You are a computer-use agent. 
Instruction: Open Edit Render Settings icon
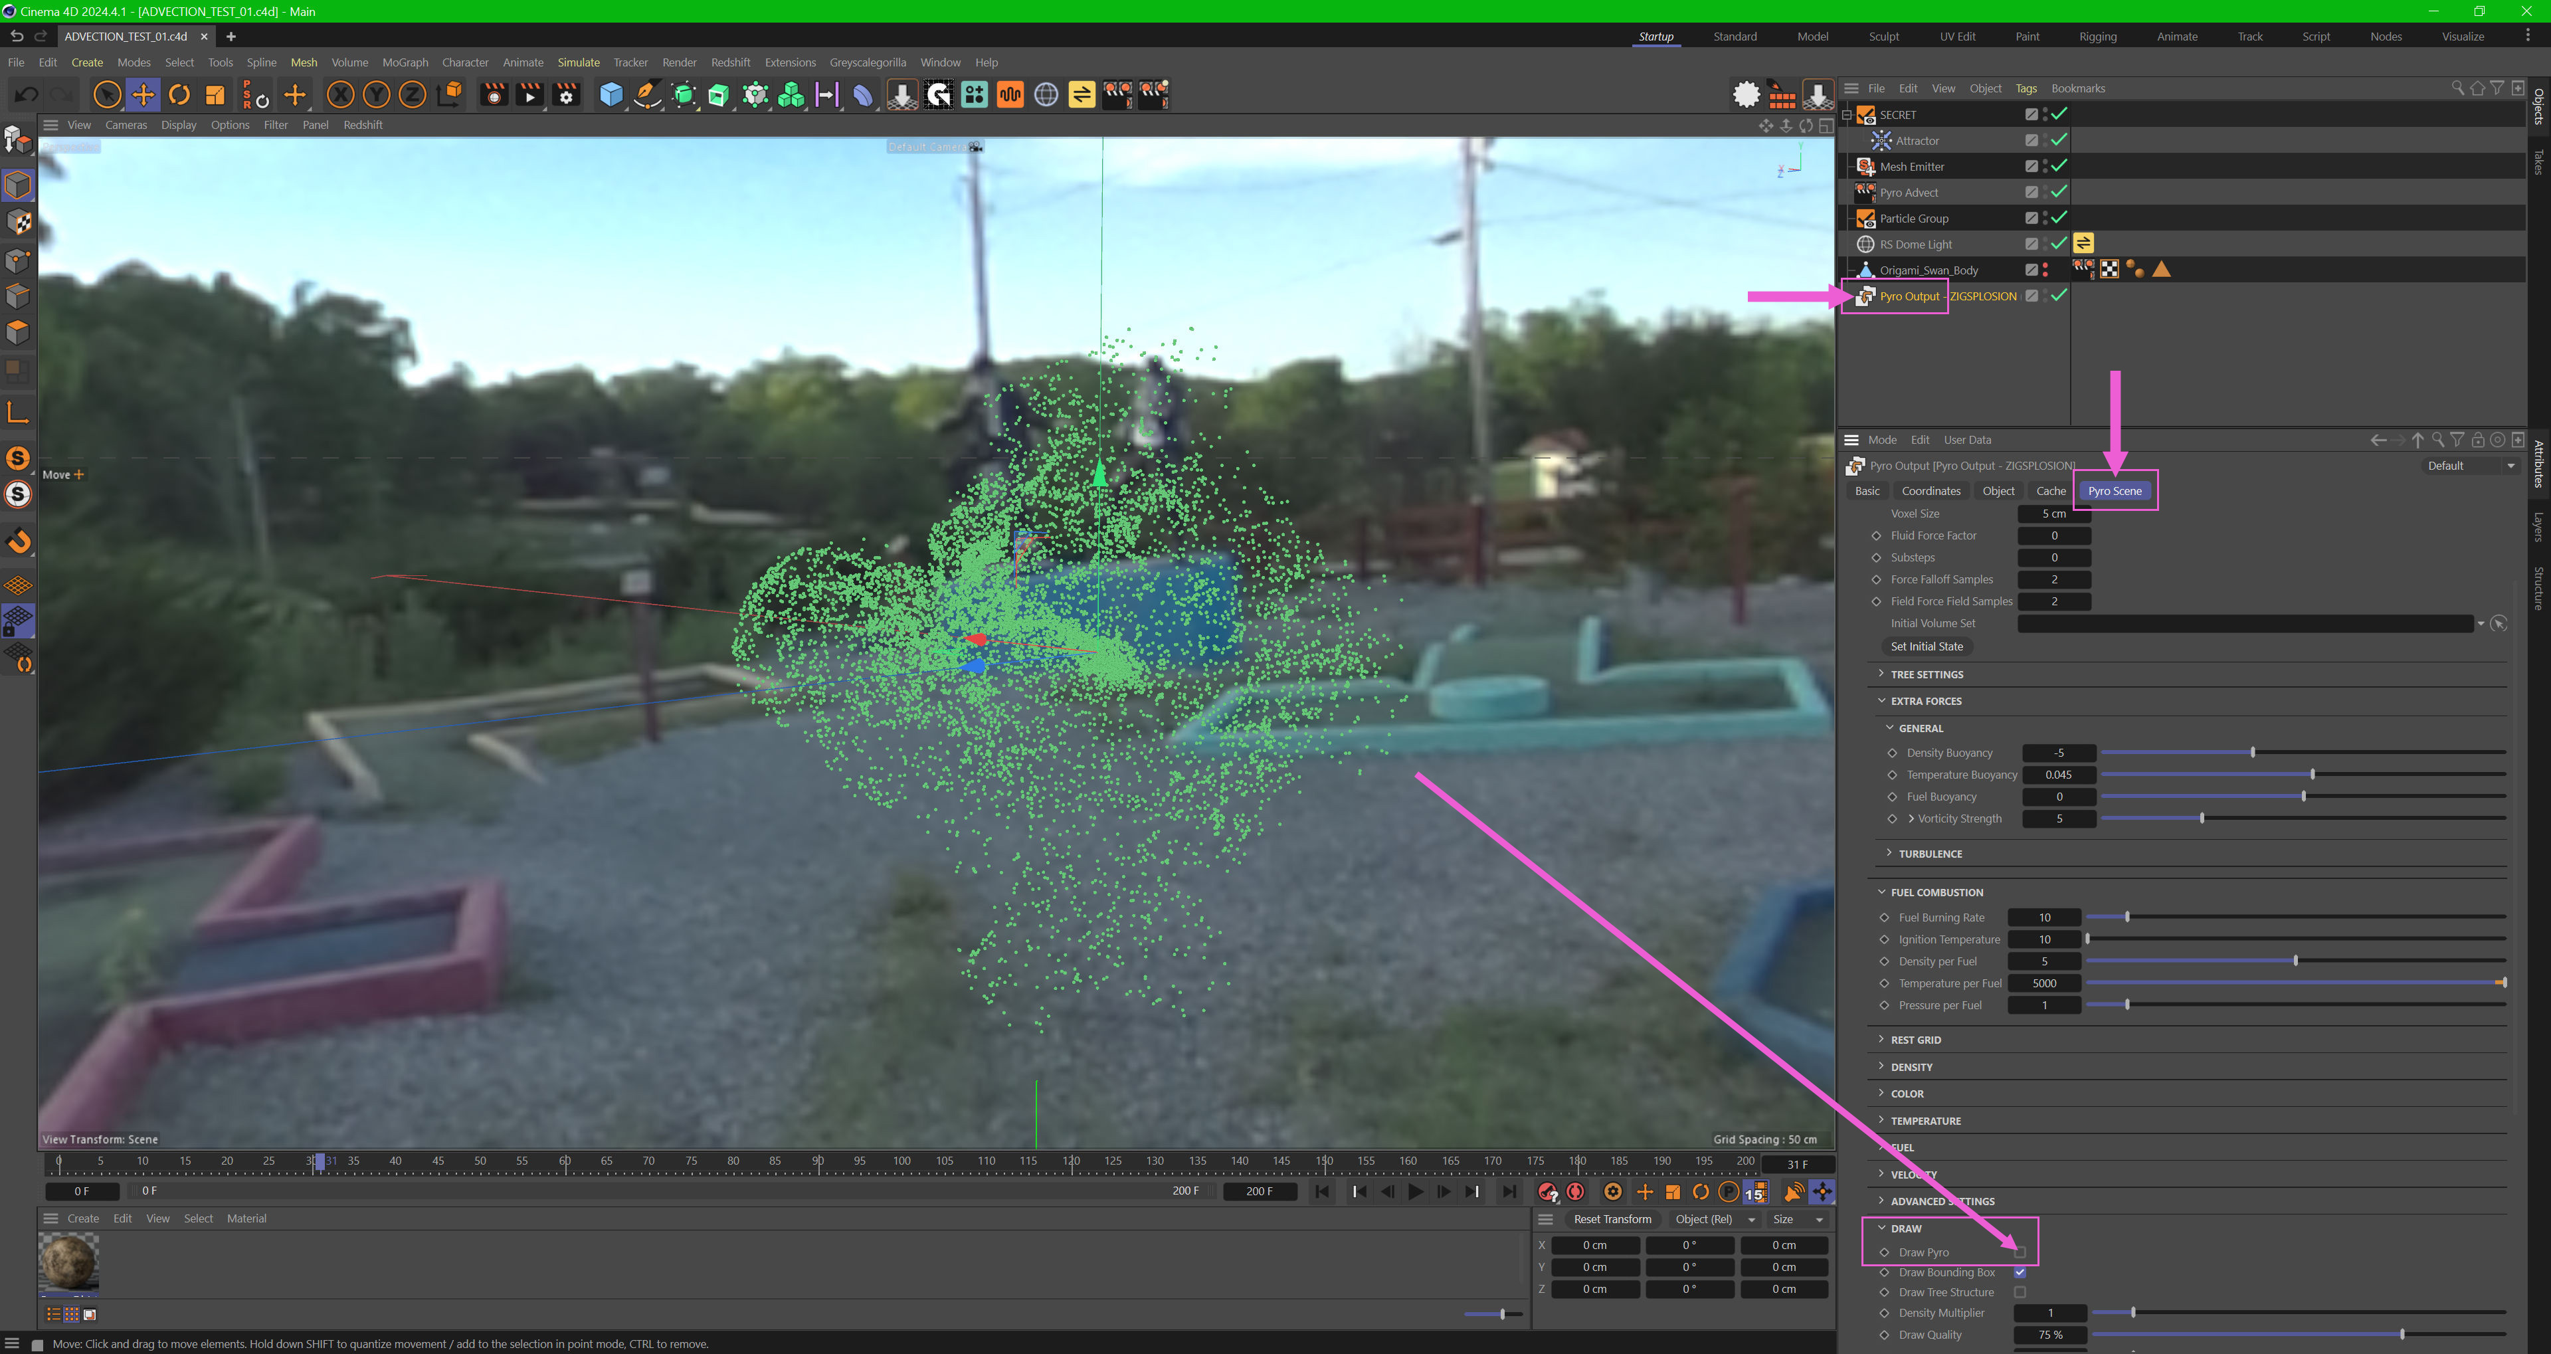(567, 95)
